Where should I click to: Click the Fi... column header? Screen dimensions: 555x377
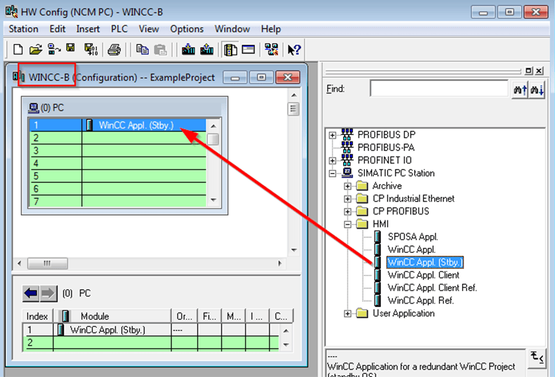[210, 316]
